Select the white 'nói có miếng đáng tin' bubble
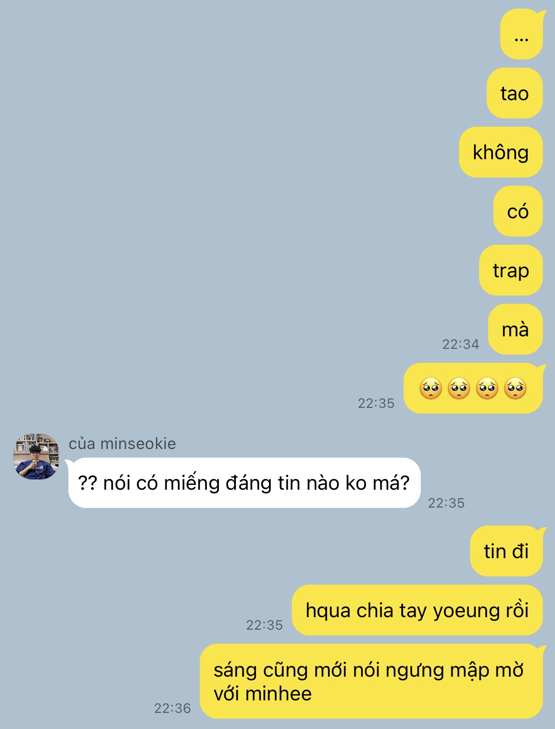 [x=244, y=483]
